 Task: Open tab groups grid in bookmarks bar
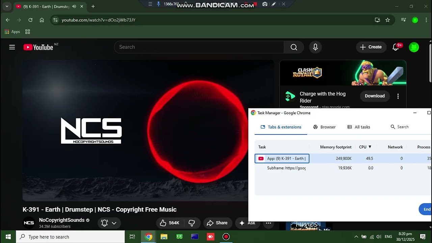pyautogui.click(x=28, y=32)
